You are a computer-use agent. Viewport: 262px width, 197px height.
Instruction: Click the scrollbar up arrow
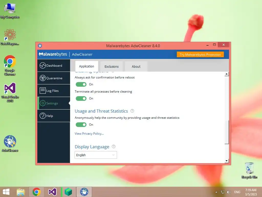[227, 74]
